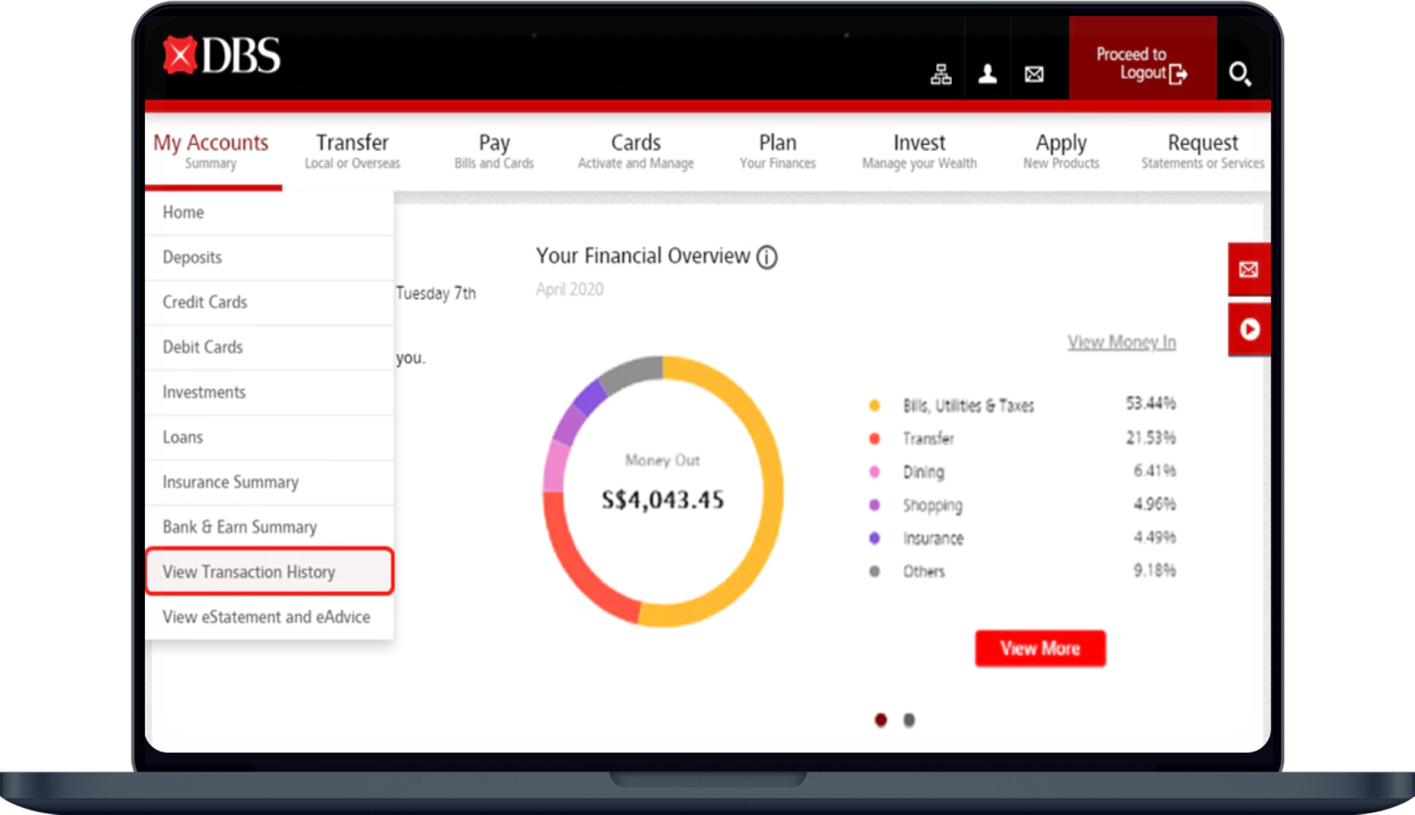
Task: Click the Bills, Utilities & Taxes label
Action: coord(968,406)
